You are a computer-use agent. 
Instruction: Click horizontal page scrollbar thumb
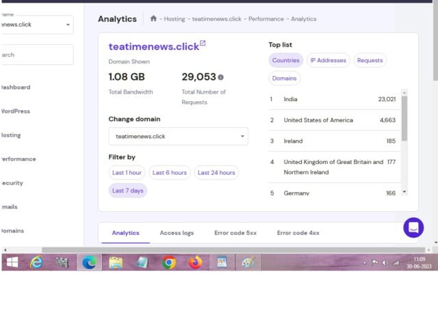coord(233,250)
